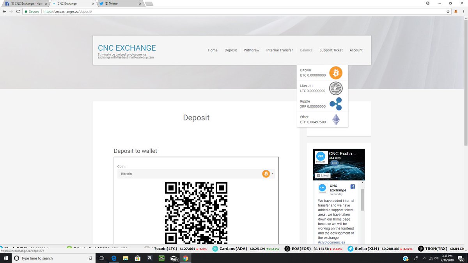Reload the page with the refresh icon
468x263 pixels.
(x=18, y=12)
